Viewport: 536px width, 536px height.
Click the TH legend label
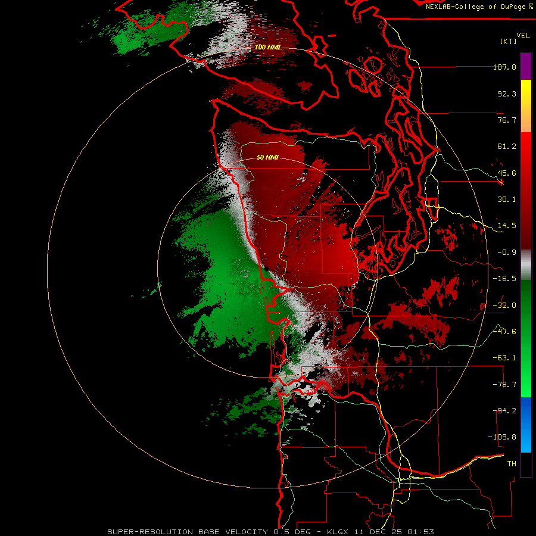click(512, 464)
